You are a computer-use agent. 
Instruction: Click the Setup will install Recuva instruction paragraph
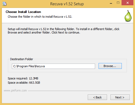tap(63, 31)
